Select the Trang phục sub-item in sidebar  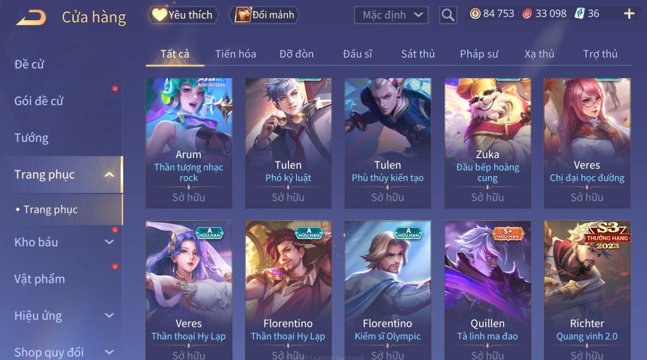point(51,210)
